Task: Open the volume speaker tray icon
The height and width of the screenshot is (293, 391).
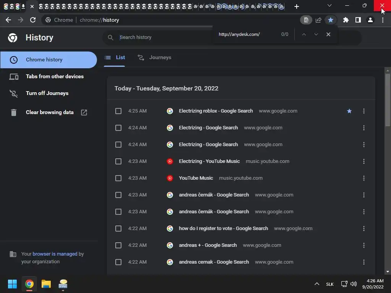Action: (354, 284)
